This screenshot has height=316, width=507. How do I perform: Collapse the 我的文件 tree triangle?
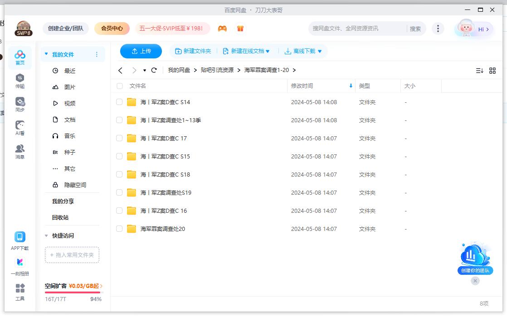[46, 54]
